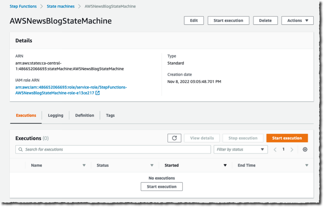The width and height of the screenshot is (324, 207).
Task: Switch to the Logging tab
Action: [x=56, y=115]
